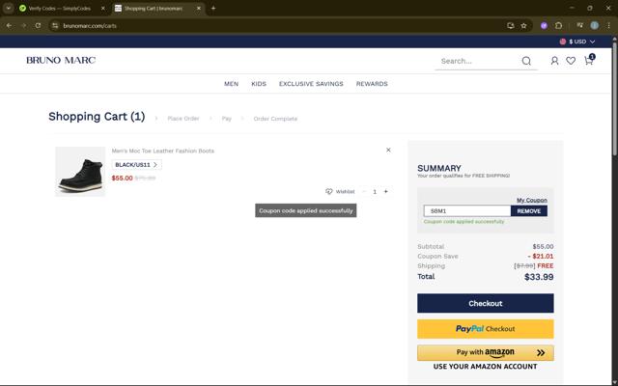Click the coupon code input field
This screenshot has width=618, height=386.
pos(467,211)
